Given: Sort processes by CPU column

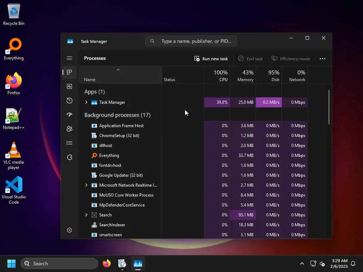Looking at the screenshot, I should tap(217, 75).
